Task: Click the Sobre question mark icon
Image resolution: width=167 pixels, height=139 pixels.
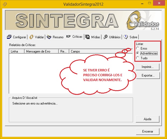Action: click(x=126, y=37)
